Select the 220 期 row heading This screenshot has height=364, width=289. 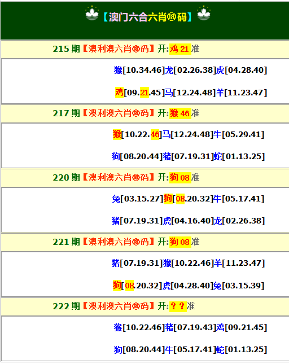point(145,178)
